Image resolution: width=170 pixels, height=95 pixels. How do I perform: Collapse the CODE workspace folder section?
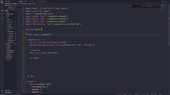click(x=11, y=11)
